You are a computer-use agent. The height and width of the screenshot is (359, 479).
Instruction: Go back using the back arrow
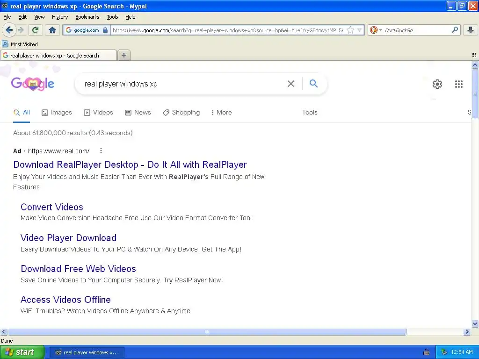[x=9, y=30]
